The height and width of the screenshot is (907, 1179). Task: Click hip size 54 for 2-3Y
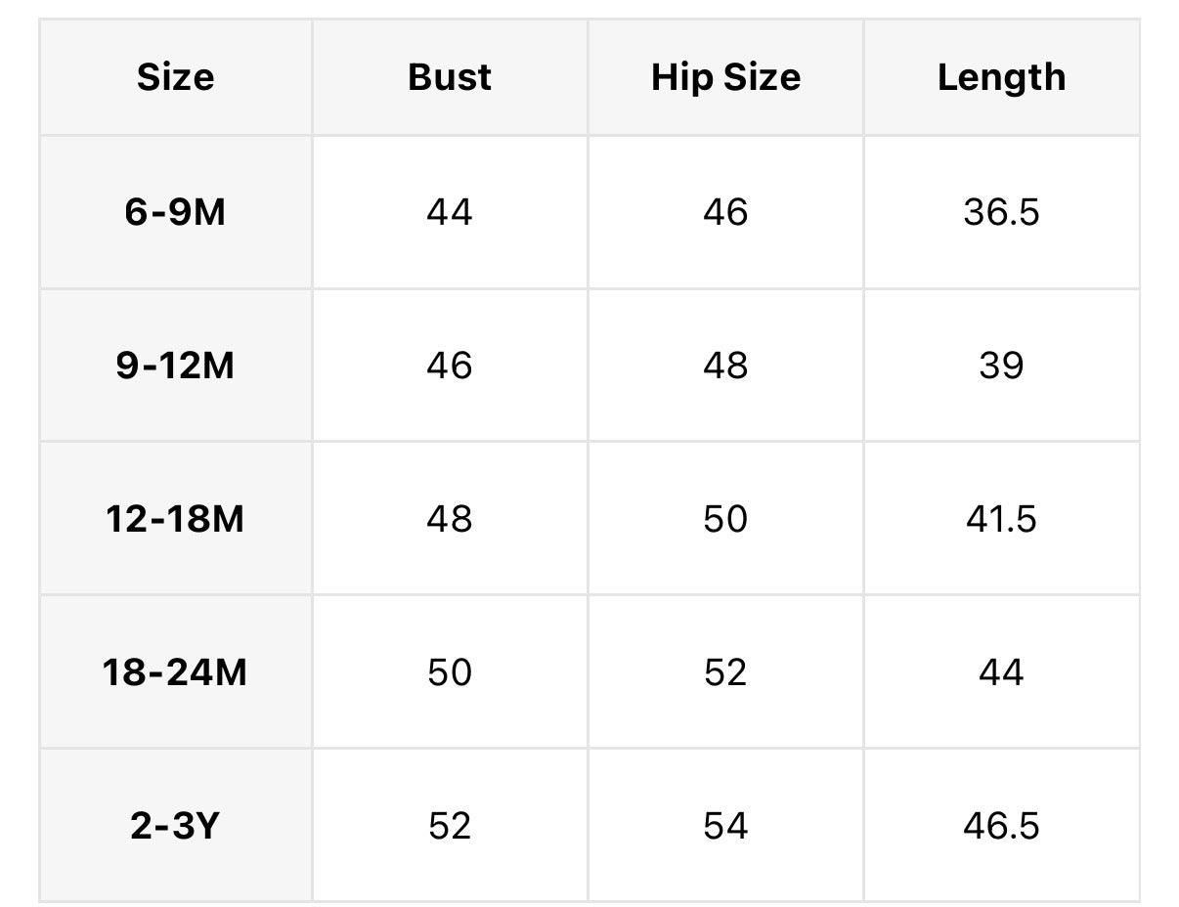pyautogui.click(x=725, y=826)
